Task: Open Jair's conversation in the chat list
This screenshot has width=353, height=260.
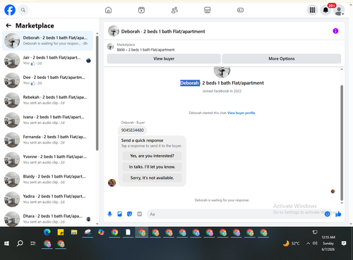Action: 48,61
